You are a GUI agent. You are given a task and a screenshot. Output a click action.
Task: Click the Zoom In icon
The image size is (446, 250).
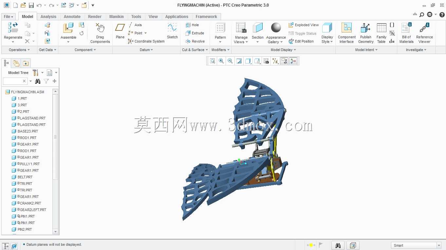221,61
